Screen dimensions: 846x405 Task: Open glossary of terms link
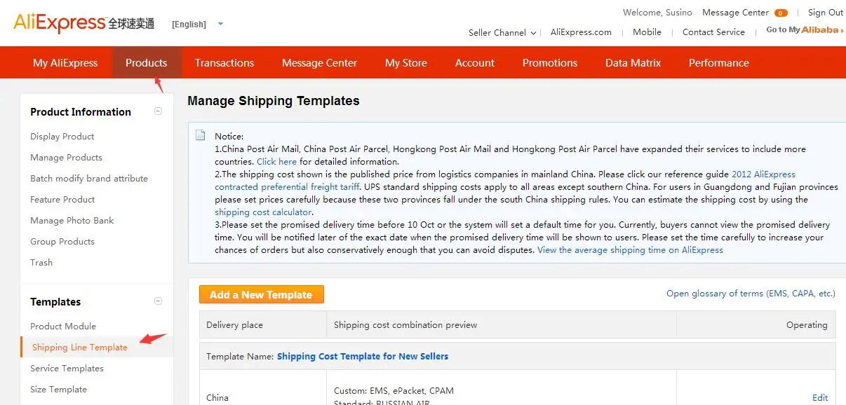tap(751, 294)
